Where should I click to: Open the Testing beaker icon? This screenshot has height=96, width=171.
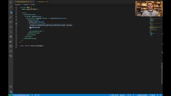coord(11,32)
